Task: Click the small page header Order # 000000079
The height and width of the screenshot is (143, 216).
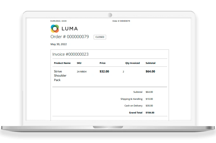Action: 121,21
